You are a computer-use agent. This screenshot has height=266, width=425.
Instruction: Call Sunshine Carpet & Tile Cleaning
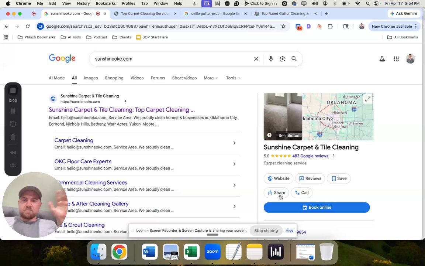(302, 192)
